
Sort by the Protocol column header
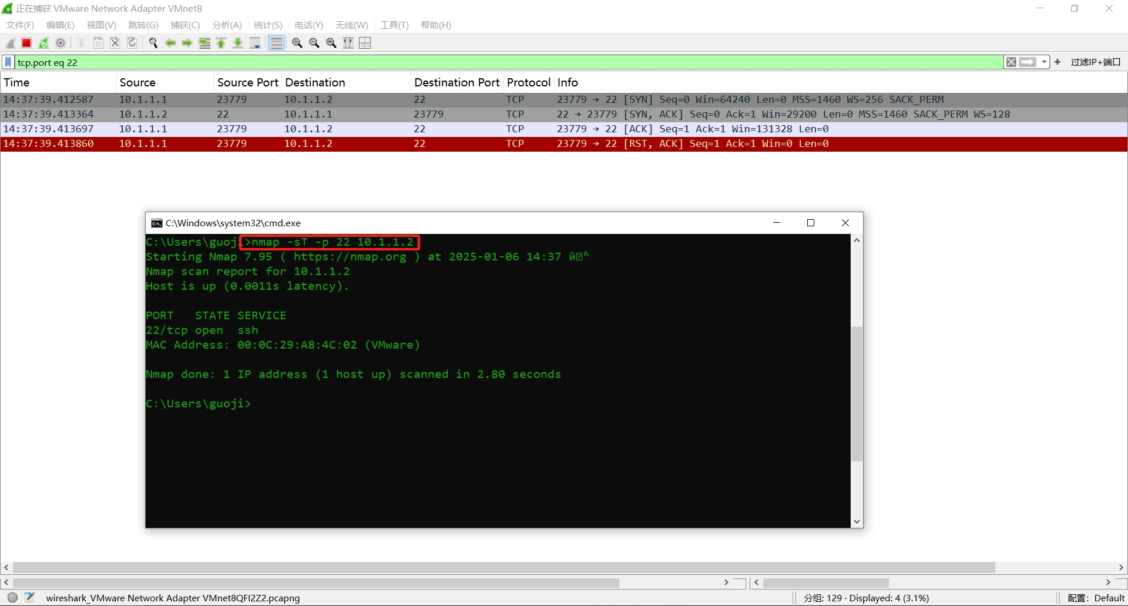pyautogui.click(x=529, y=83)
